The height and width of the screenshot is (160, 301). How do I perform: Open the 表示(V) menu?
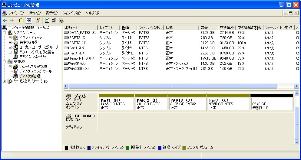(x=51, y=13)
